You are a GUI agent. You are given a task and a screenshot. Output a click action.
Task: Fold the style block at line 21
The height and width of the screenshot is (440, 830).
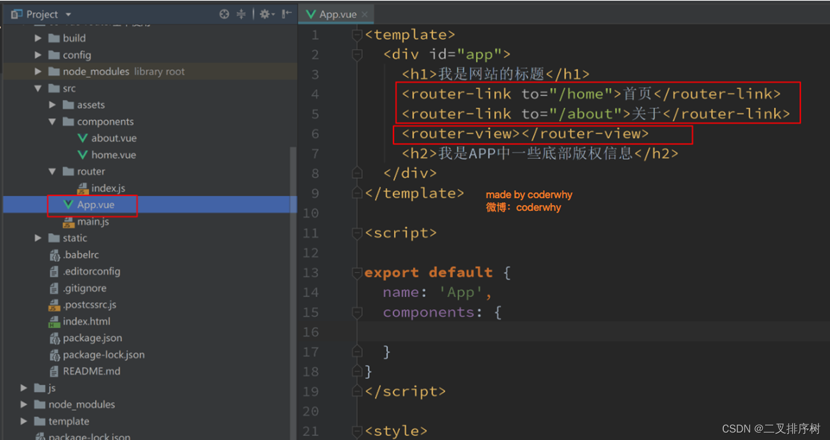click(x=357, y=431)
